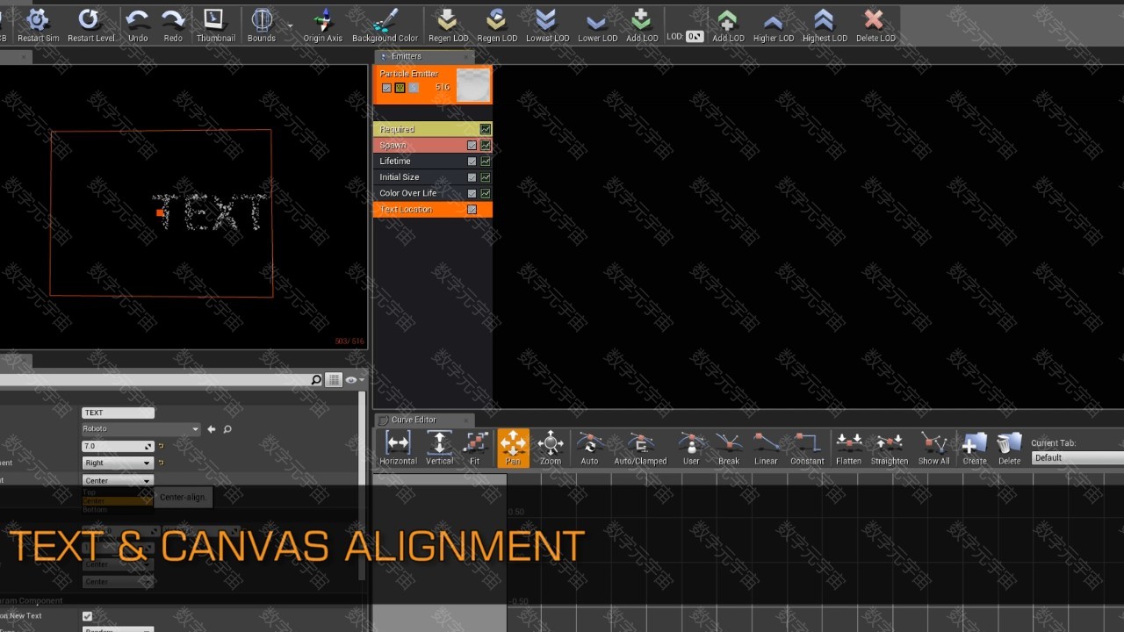The height and width of the screenshot is (632, 1124).
Task: Disable the Lifetime module checkbox
Action: coord(472,162)
